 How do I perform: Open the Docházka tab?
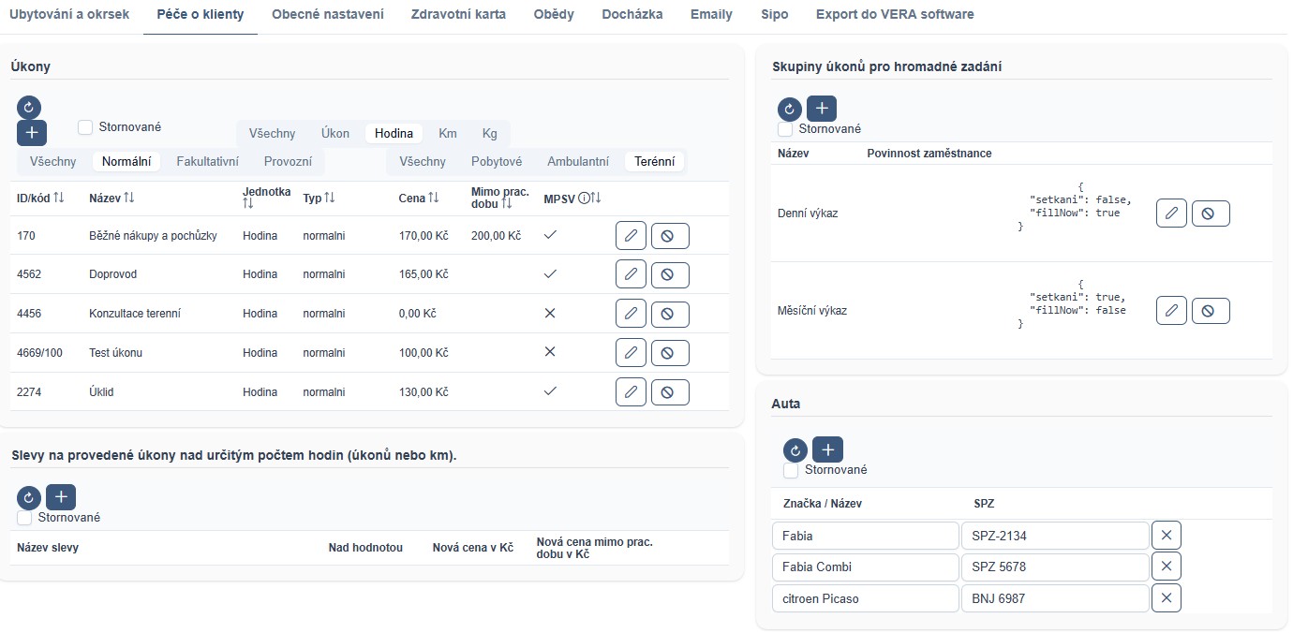coord(632,15)
